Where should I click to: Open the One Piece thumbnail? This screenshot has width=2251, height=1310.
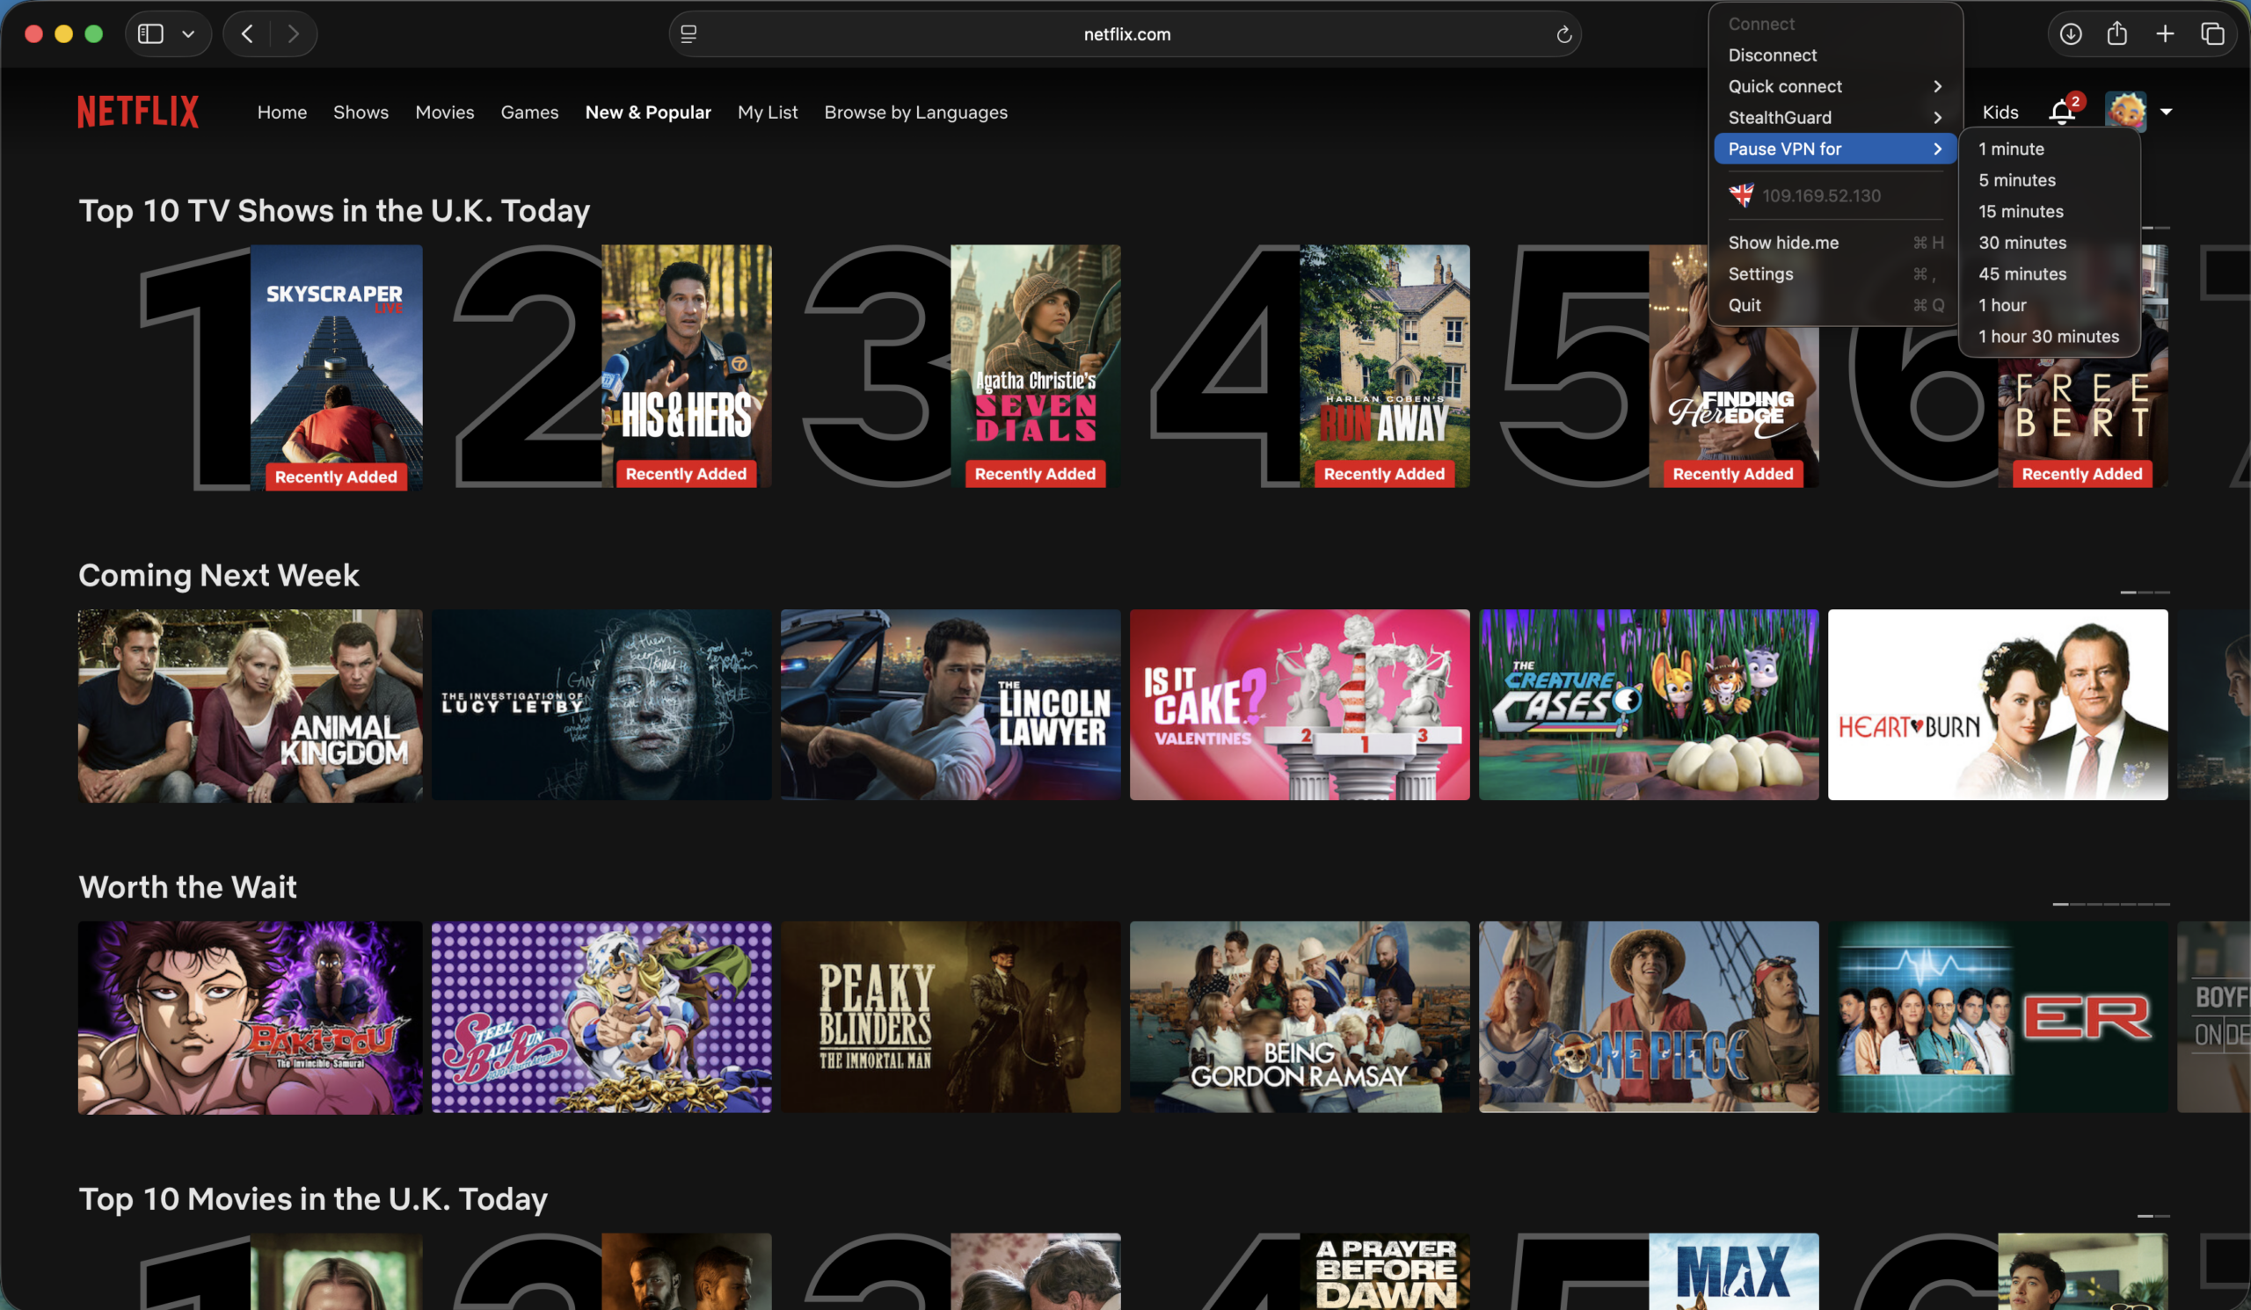[1649, 1018]
